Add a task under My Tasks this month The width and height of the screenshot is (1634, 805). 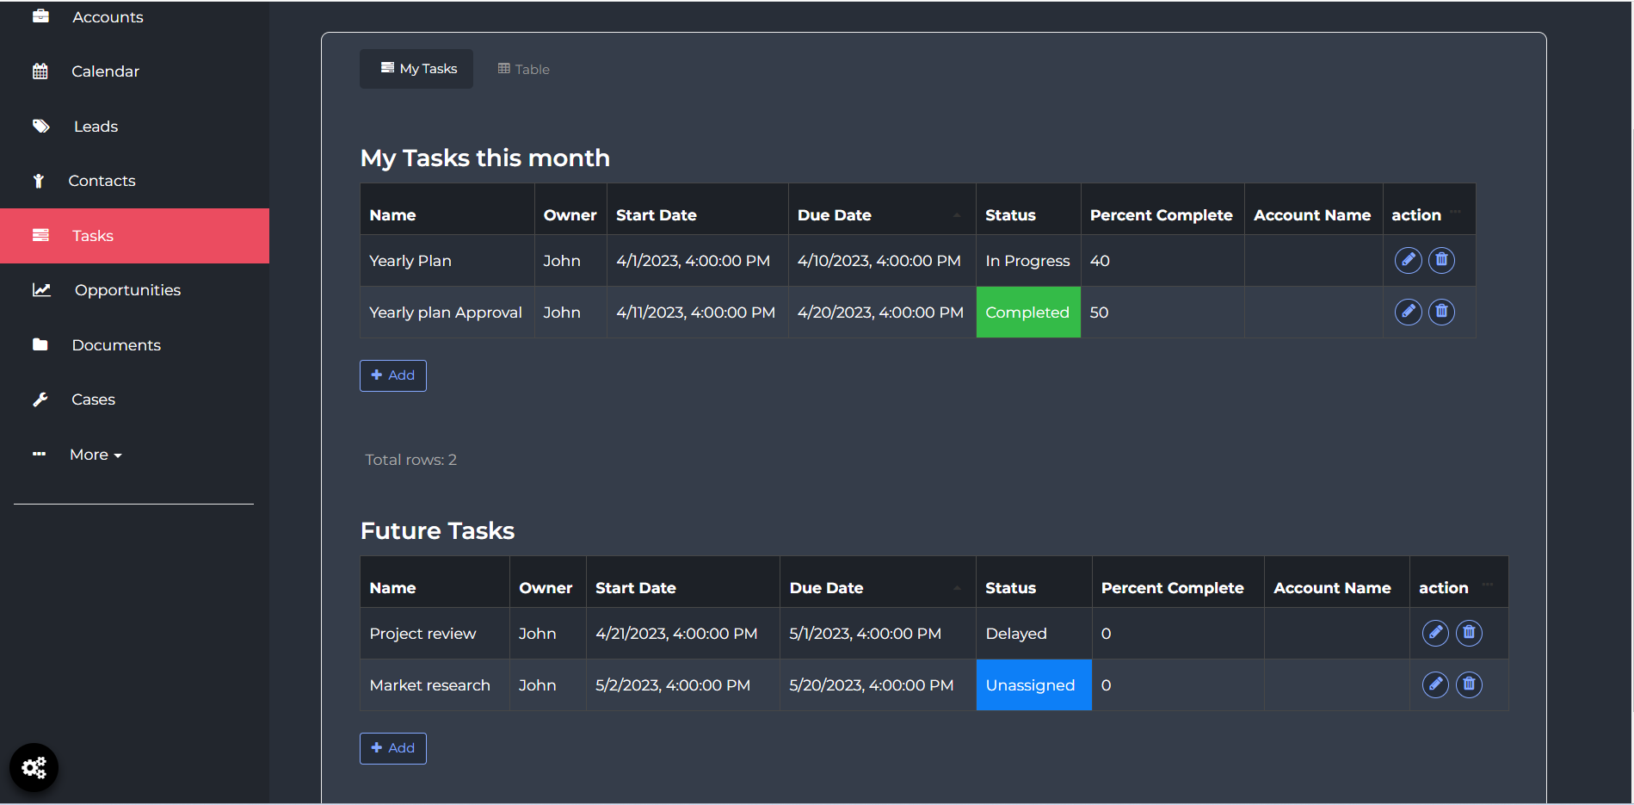393,375
